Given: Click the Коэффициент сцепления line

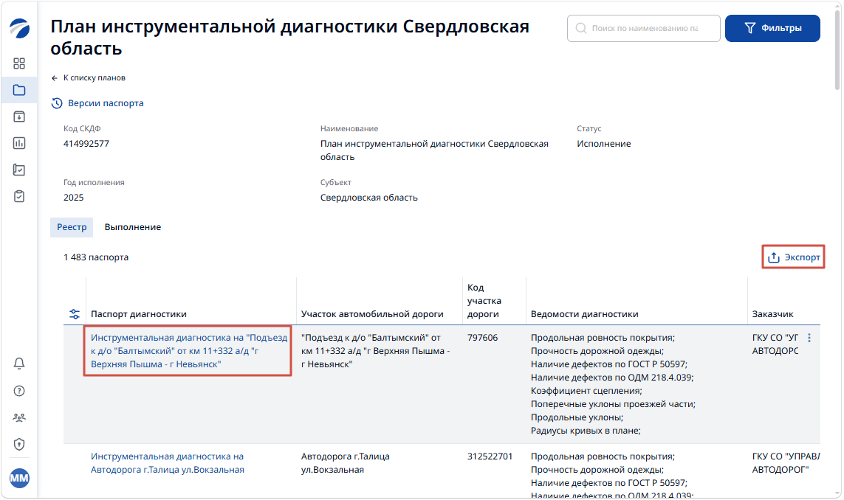Looking at the screenshot, I should (x=586, y=391).
